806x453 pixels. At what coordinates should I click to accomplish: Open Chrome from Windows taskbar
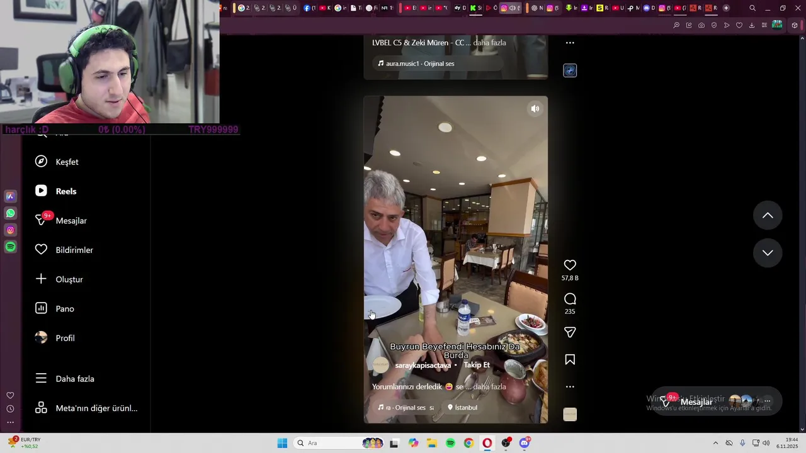[468, 443]
